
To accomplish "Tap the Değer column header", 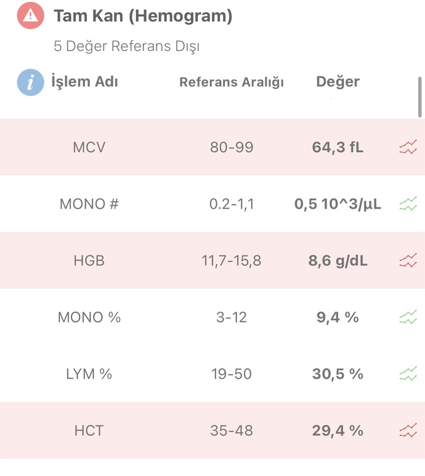I will tap(338, 82).
